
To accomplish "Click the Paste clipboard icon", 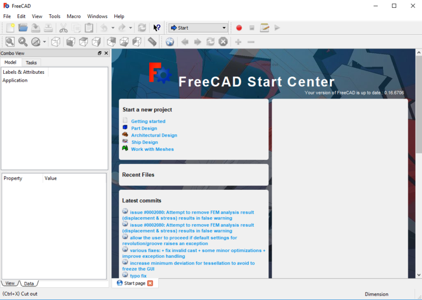I will pyautogui.click(x=89, y=28).
